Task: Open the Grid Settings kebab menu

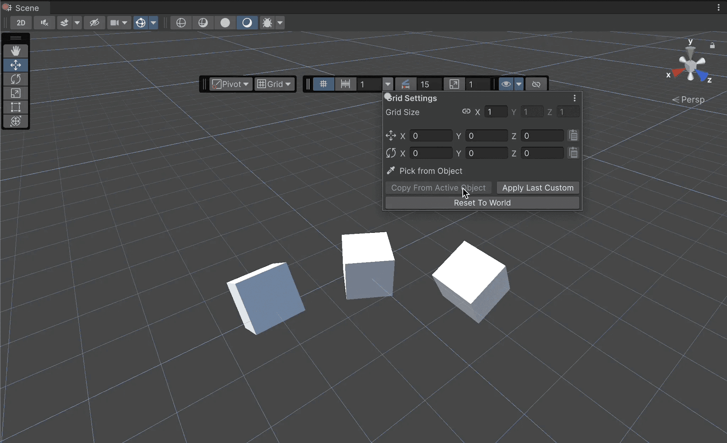Action: (574, 98)
